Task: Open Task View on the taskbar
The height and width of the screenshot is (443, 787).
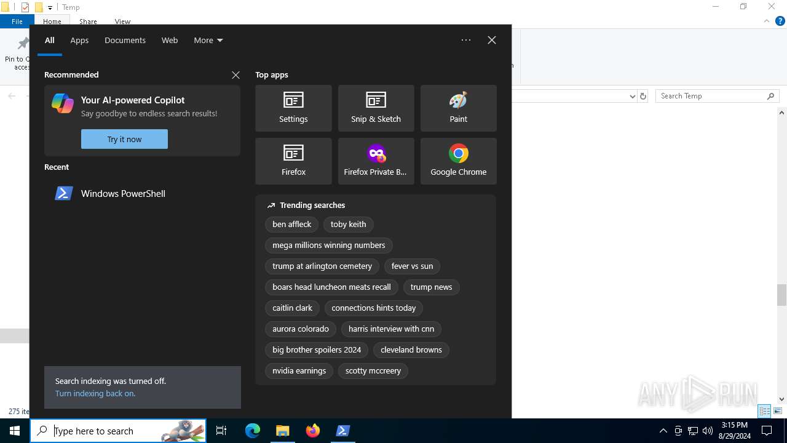Action: pyautogui.click(x=221, y=431)
